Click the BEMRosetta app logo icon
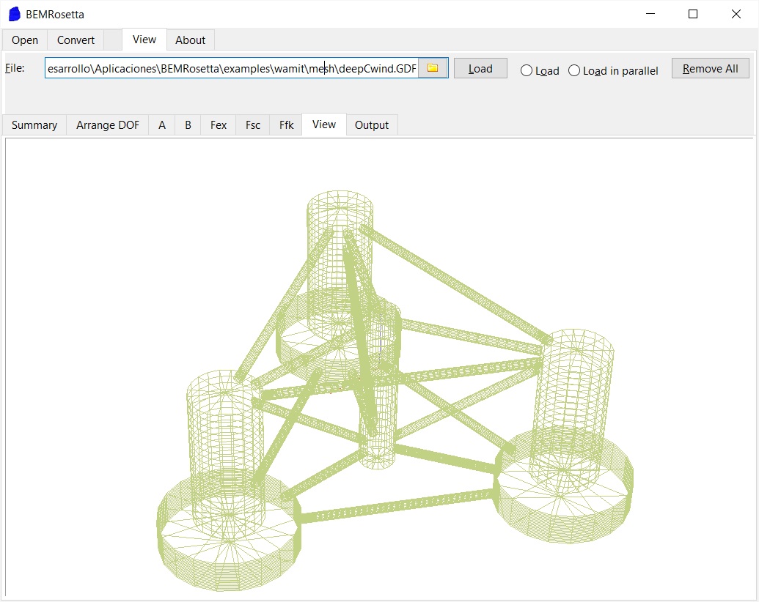Viewport: 759px width, 602px height. point(14,14)
